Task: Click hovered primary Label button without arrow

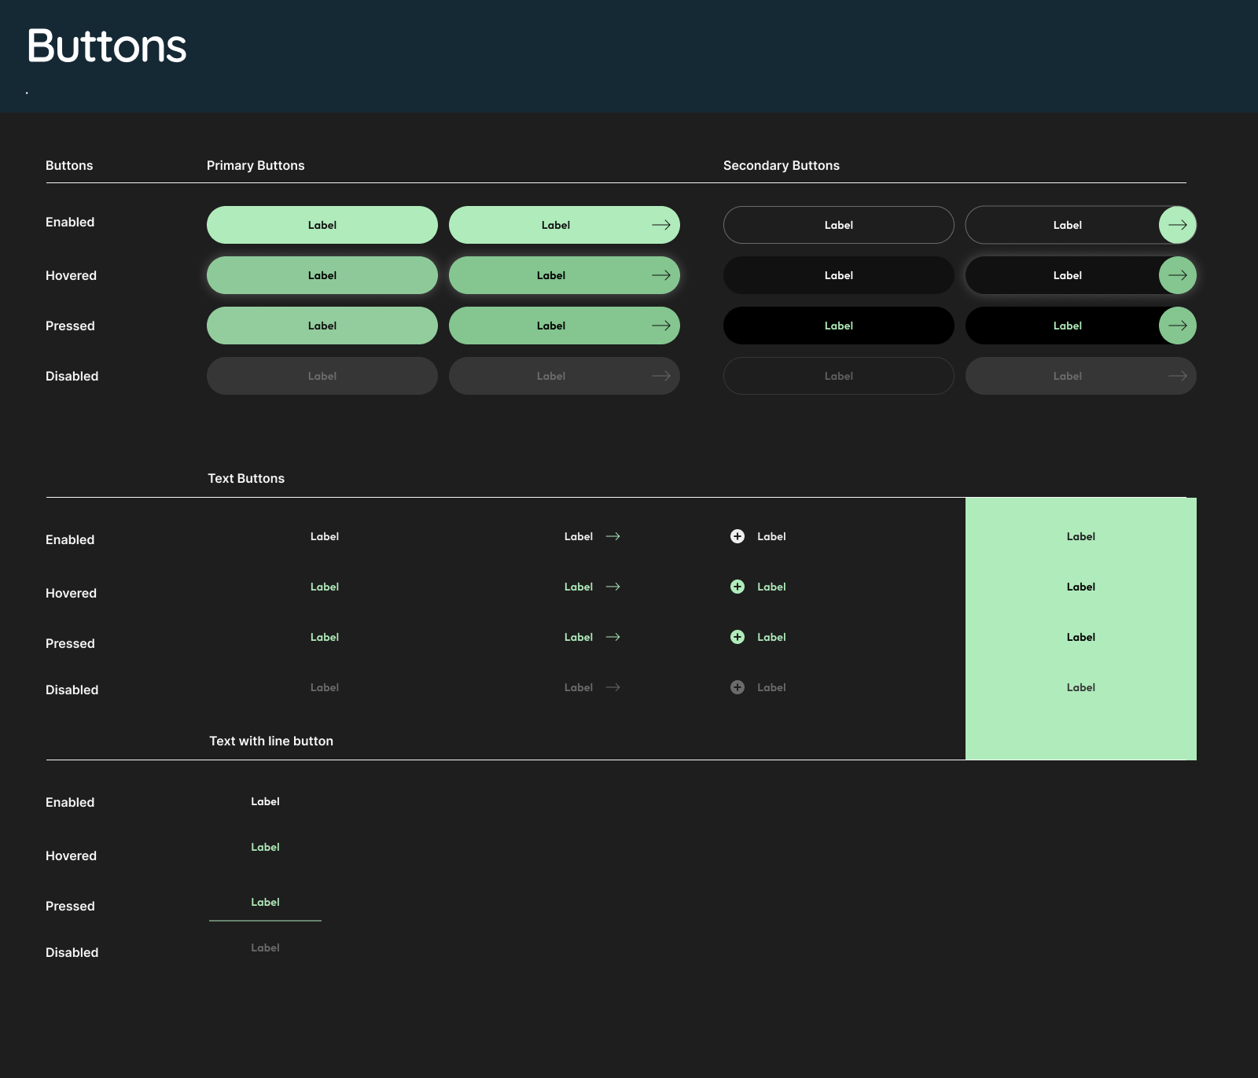Action: pyautogui.click(x=322, y=275)
